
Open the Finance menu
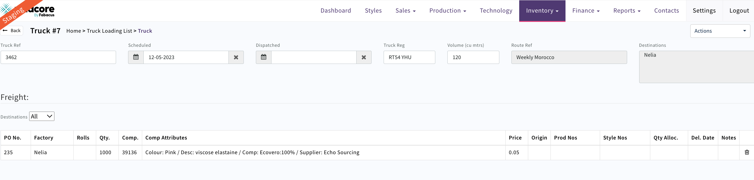point(586,11)
